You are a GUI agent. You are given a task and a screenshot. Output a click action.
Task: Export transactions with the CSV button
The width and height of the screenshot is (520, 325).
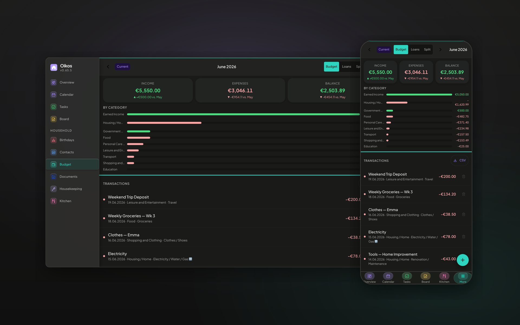[x=460, y=160]
